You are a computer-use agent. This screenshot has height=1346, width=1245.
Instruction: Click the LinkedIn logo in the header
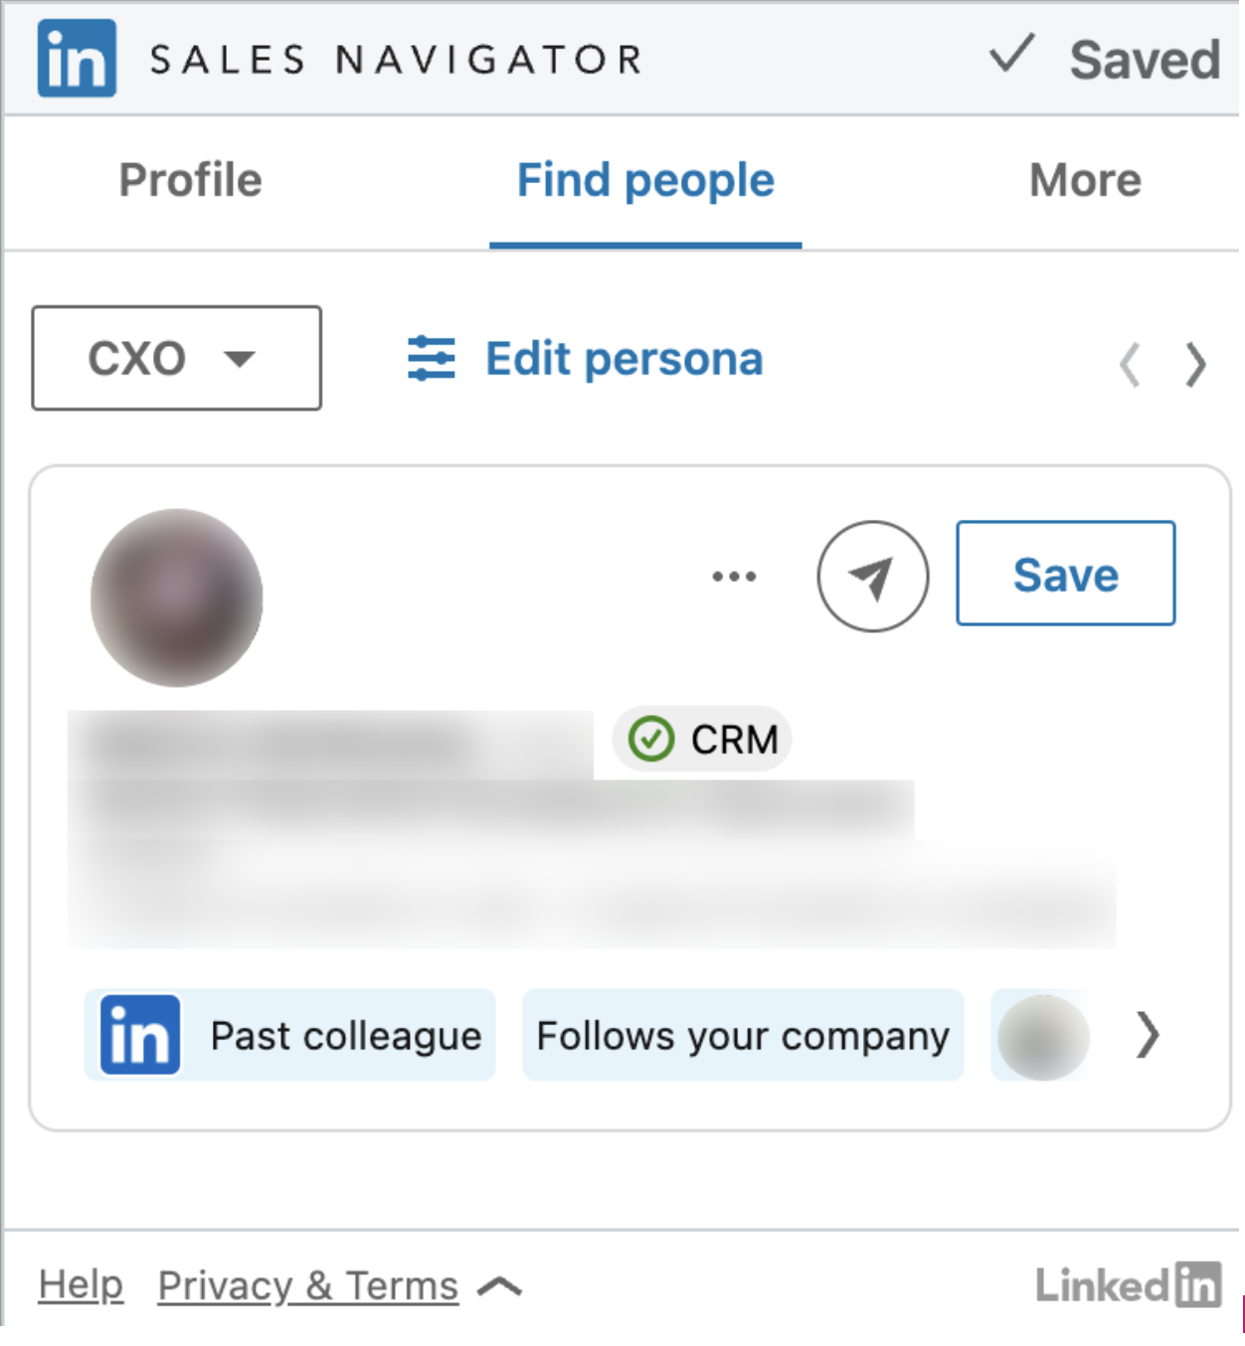75,60
